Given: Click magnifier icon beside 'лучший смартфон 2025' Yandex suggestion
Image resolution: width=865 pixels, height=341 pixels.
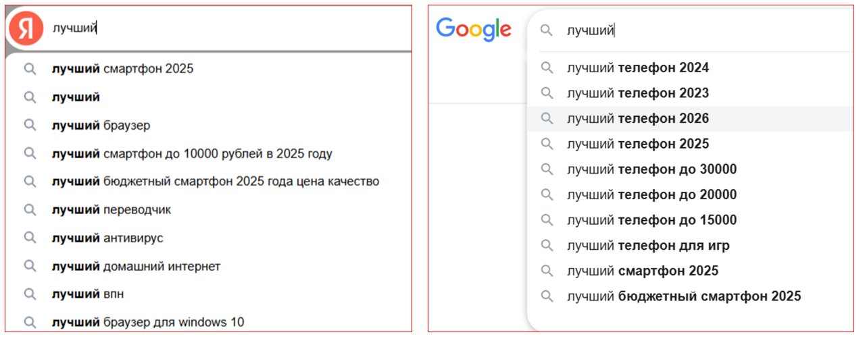Looking at the screenshot, I should pos(30,69).
